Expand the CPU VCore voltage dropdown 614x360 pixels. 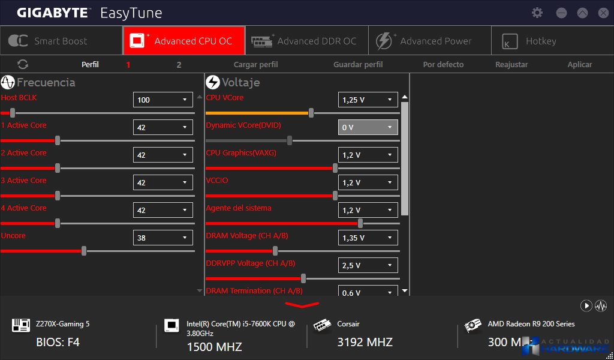[x=368, y=100]
